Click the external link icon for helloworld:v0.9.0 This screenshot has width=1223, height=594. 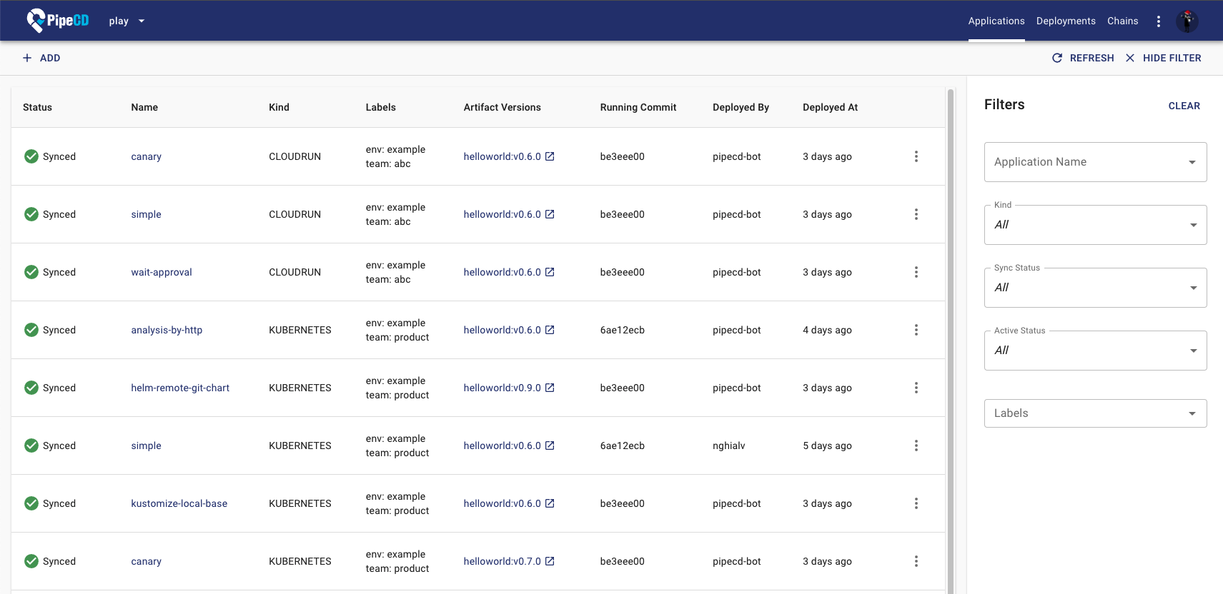click(550, 388)
